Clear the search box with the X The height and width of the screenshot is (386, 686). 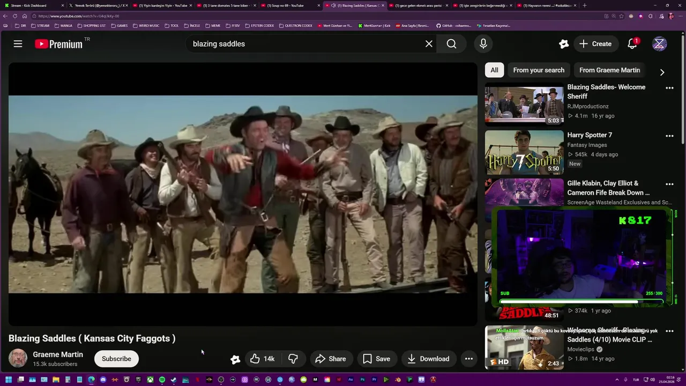429,44
